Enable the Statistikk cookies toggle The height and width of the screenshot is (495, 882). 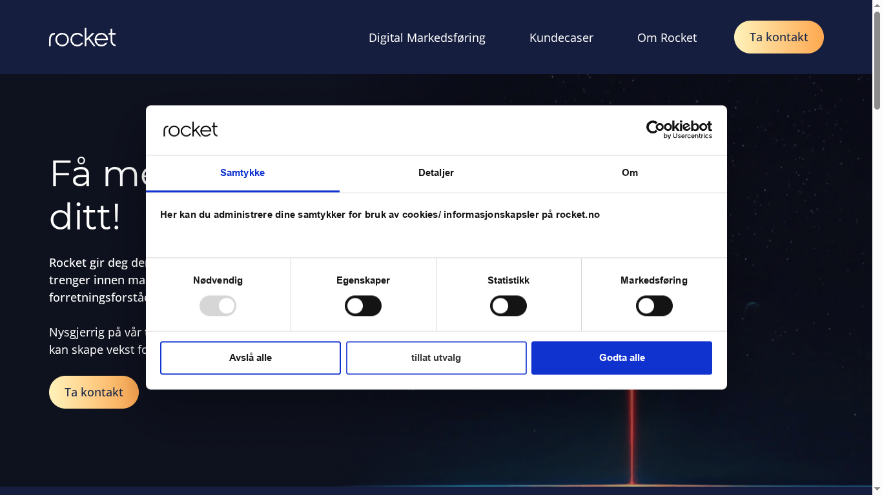tap(508, 306)
